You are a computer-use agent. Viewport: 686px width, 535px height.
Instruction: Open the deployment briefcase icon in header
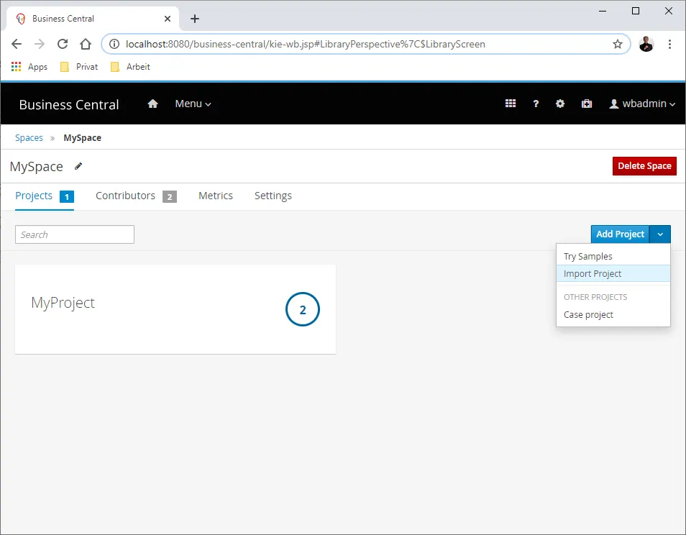click(587, 104)
